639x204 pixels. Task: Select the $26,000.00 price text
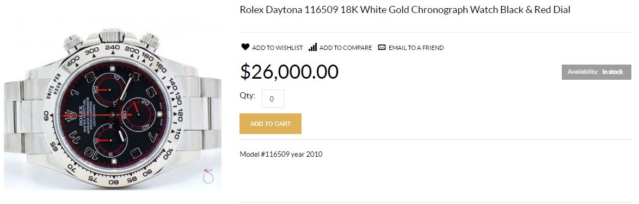289,72
